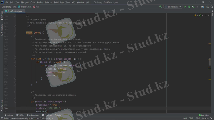
Task: Click the green Run button
Action: (185, 7)
